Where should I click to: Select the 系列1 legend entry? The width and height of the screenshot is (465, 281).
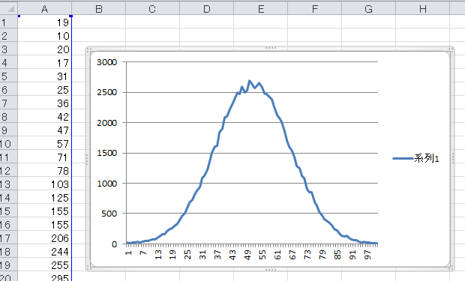415,158
